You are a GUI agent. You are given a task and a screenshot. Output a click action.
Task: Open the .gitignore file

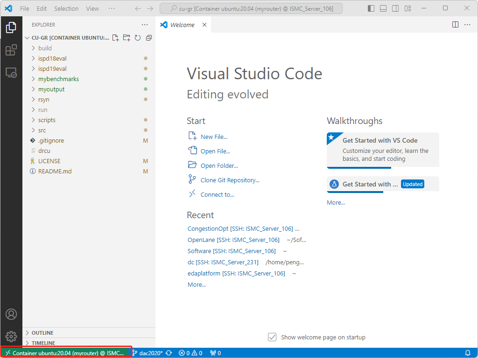click(89, 141)
